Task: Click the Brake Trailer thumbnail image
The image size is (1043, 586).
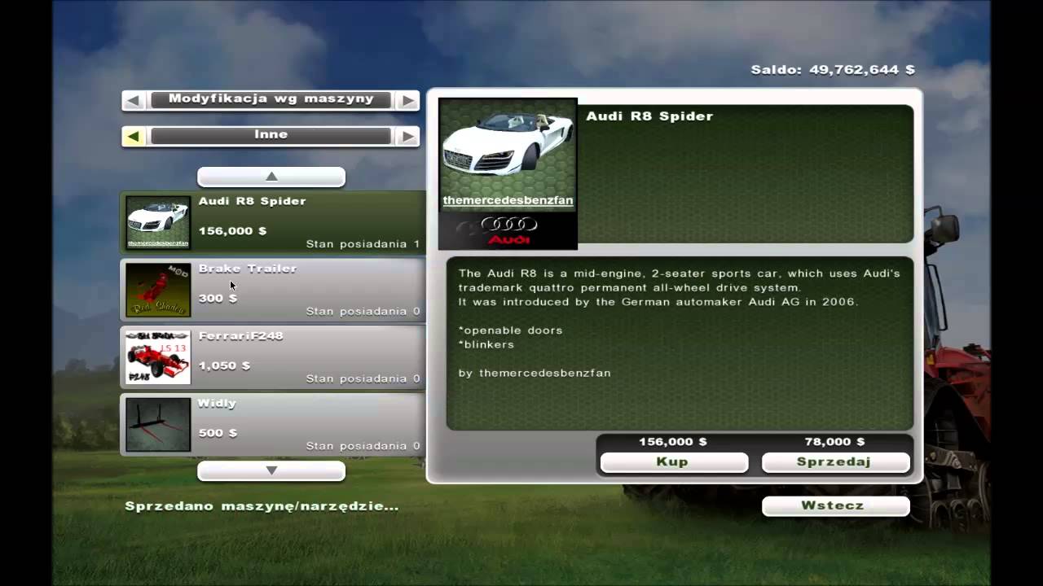Action: (x=158, y=290)
